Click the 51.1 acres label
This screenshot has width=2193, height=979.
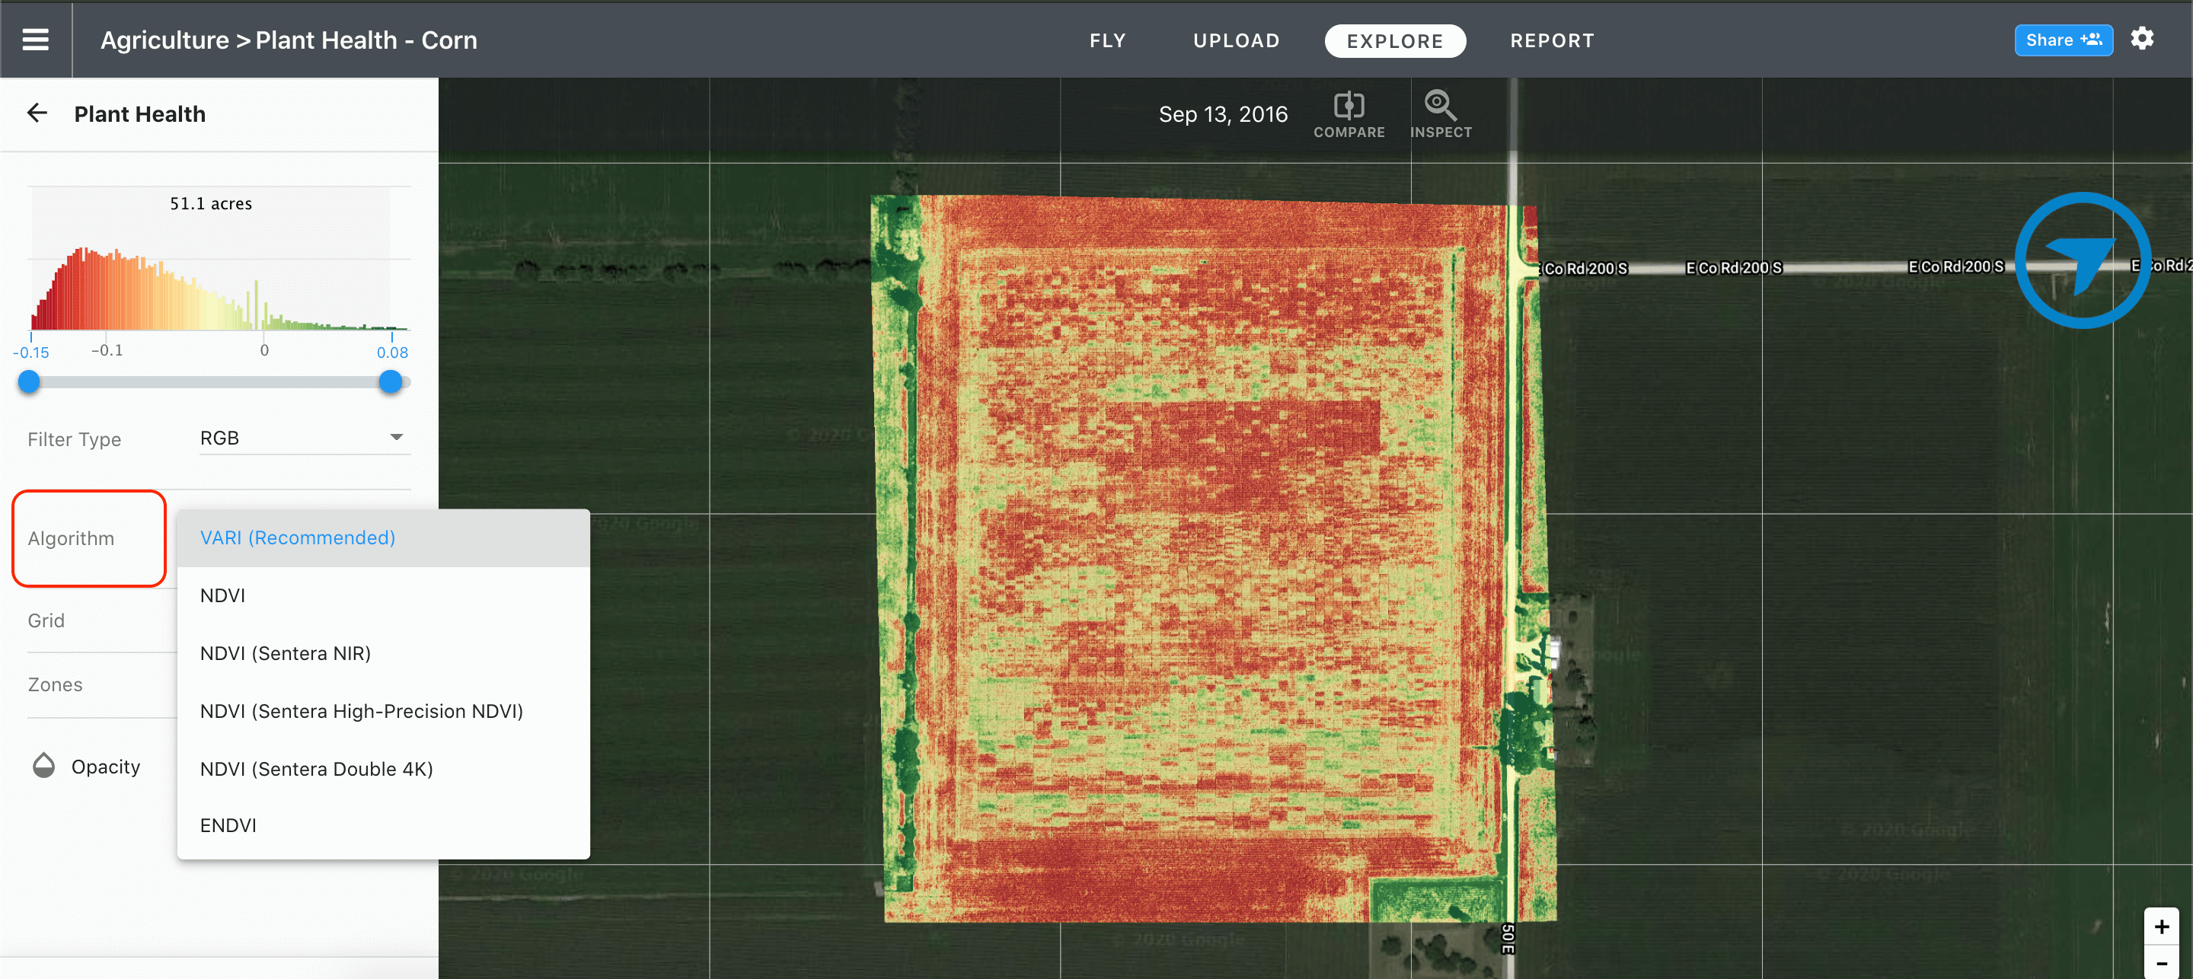coord(211,203)
